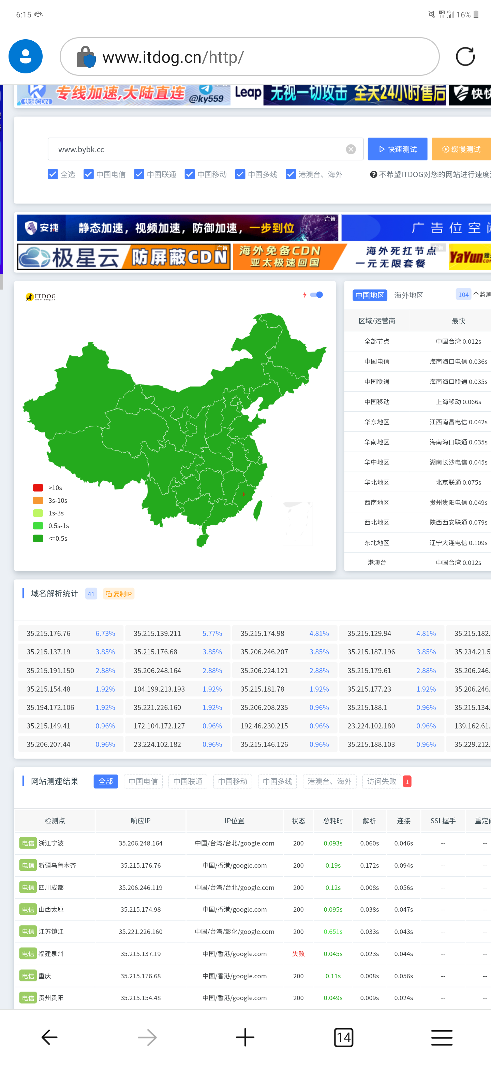
Task: Show 访问失败 failed results tab
Action: pos(382,781)
